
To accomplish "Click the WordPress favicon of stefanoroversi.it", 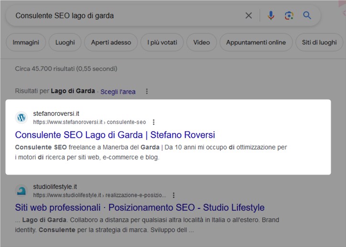I will coord(22,118).
